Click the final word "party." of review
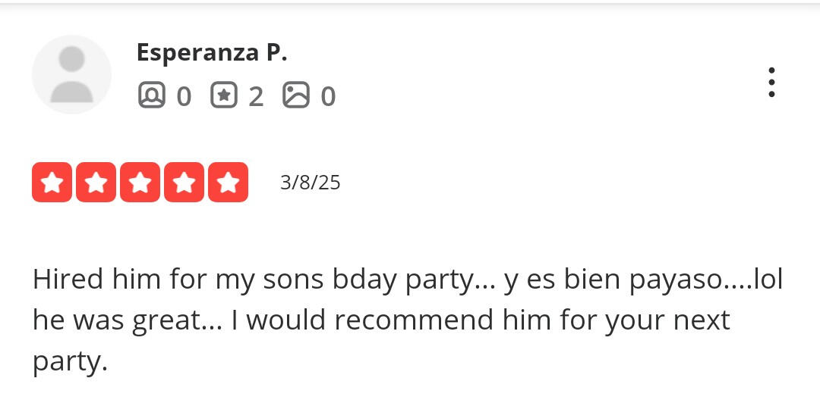The image size is (820, 400). tap(70, 362)
